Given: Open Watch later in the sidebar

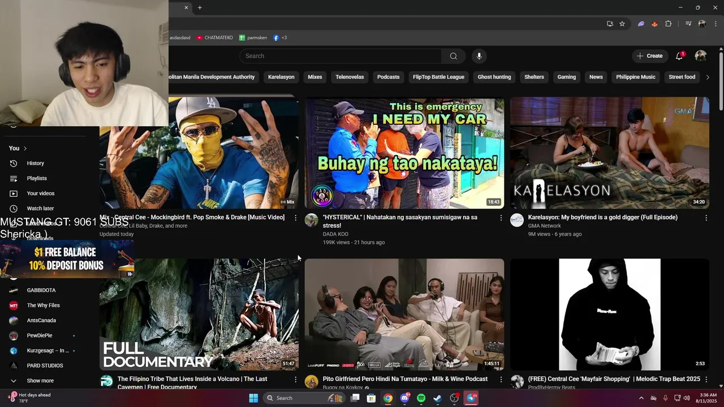Looking at the screenshot, I should 40,209.
